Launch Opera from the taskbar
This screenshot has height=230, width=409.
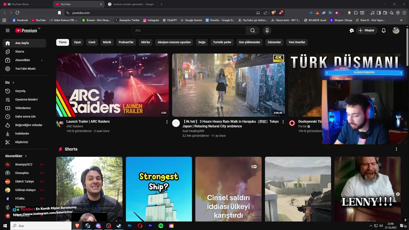tap(140, 226)
